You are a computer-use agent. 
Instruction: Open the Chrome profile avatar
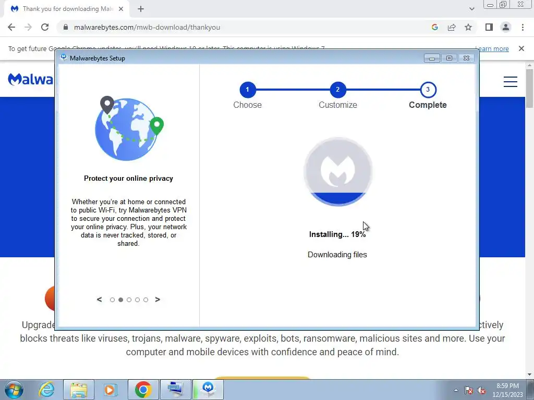click(x=506, y=27)
